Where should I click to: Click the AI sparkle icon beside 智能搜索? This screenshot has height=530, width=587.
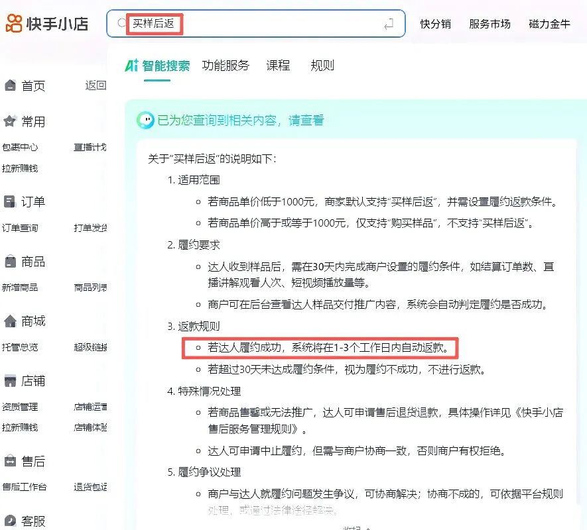(x=132, y=65)
